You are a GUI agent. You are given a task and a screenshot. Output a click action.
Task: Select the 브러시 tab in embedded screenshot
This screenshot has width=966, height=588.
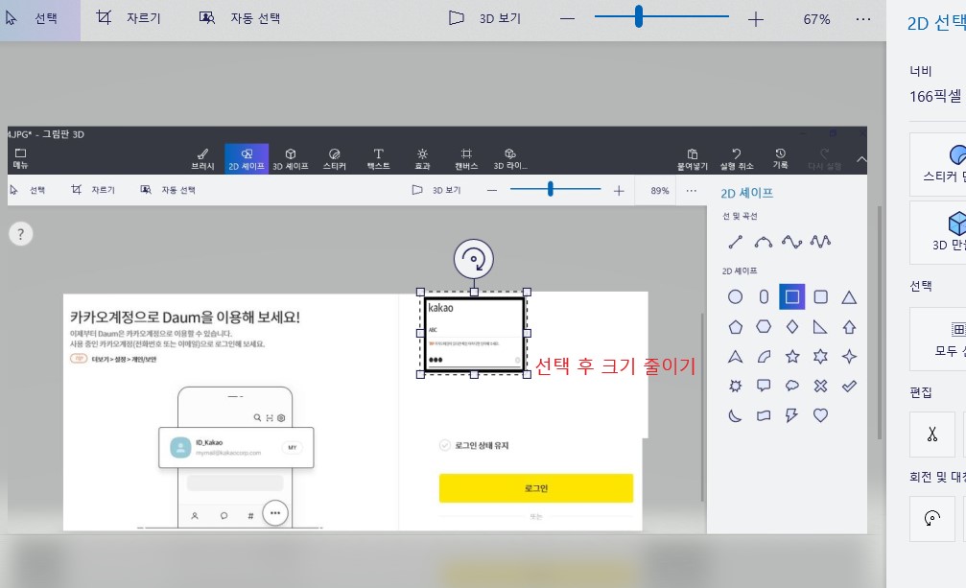202,159
